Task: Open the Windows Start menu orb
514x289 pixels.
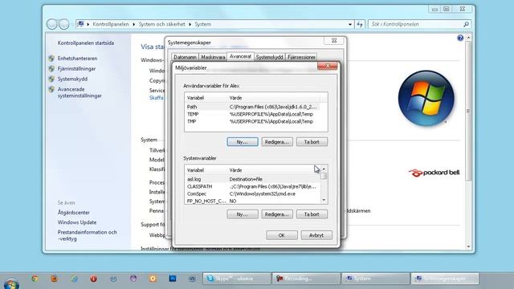Action: click(x=11, y=283)
